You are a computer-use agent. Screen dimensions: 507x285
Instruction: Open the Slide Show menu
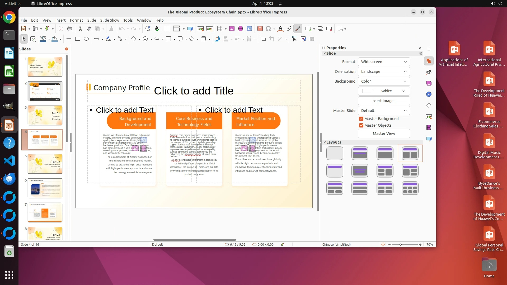point(110,20)
